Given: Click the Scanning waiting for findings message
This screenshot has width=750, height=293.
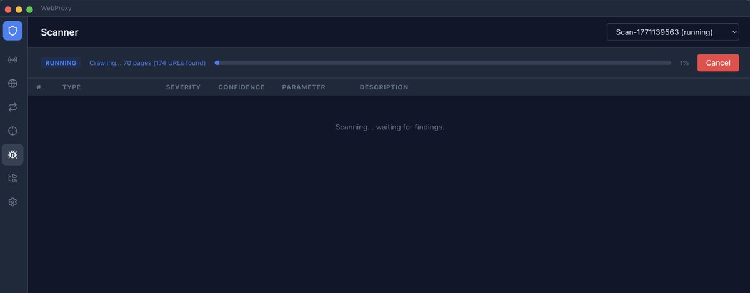Looking at the screenshot, I should click(389, 127).
